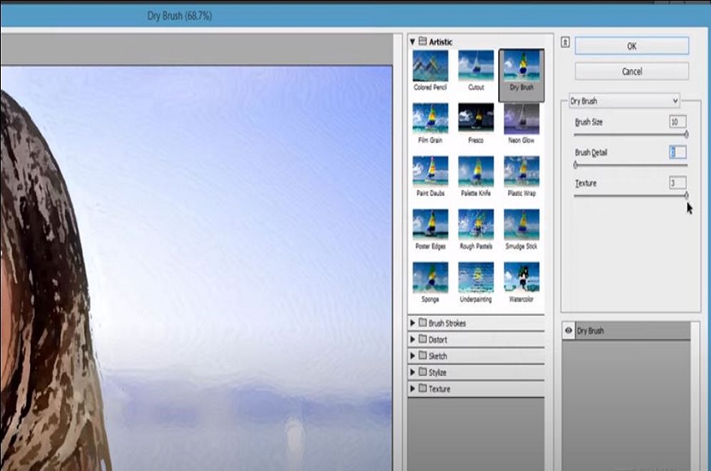Choose the Cutout filter thumbnail
The height and width of the screenshot is (471, 711).
tap(475, 67)
